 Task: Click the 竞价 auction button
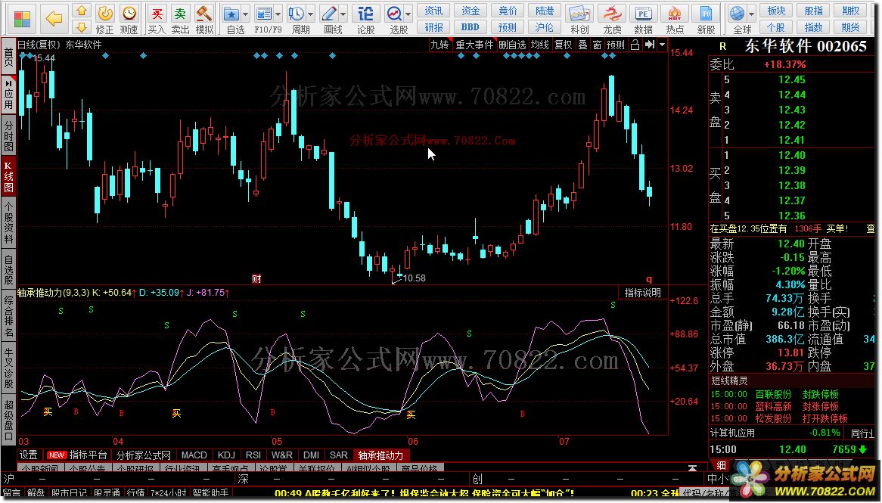click(508, 11)
